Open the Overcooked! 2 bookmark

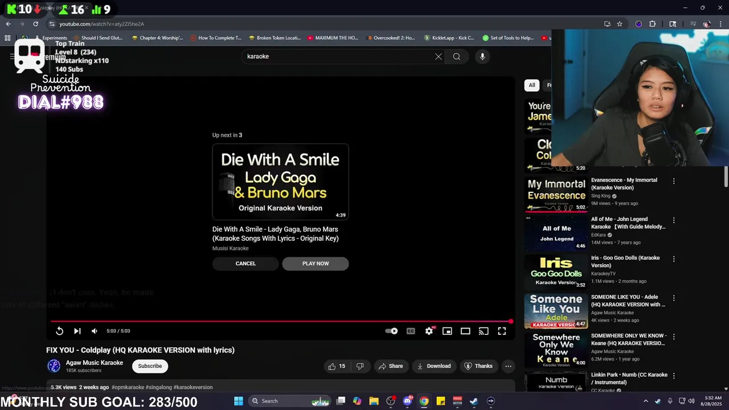[x=391, y=38]
